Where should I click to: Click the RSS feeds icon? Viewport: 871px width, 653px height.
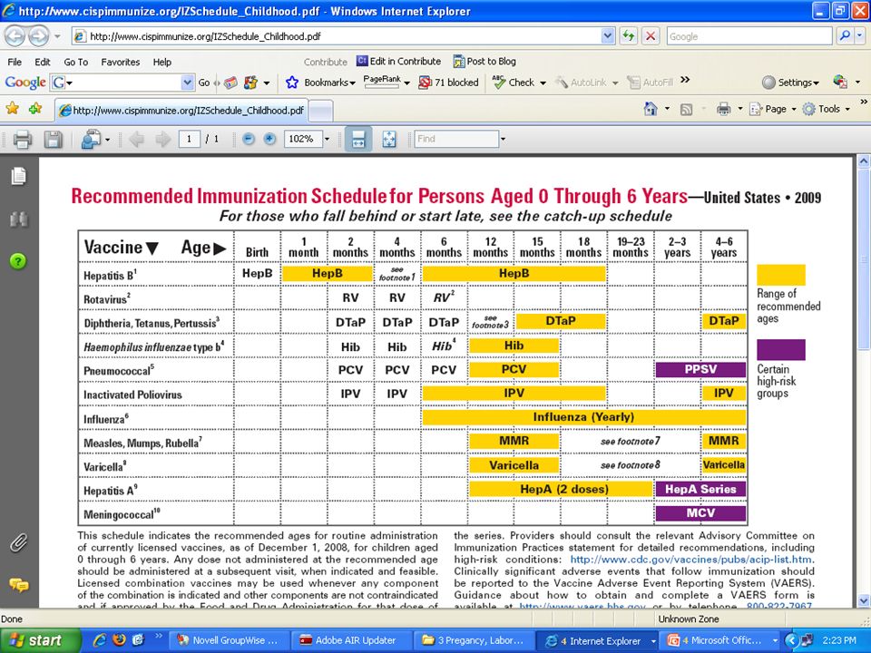[686, 110]
